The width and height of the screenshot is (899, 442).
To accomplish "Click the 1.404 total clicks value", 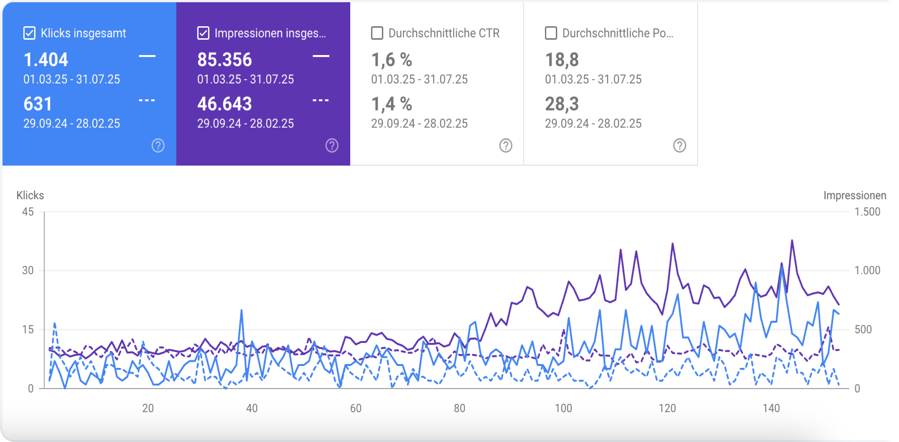I will pos(46,59).
